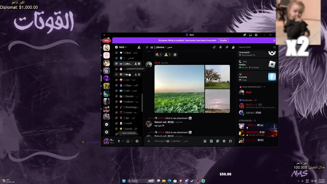Click the green leaf icon in title bar
Viewport: 327px width, 184px height.
click(244, 35)
